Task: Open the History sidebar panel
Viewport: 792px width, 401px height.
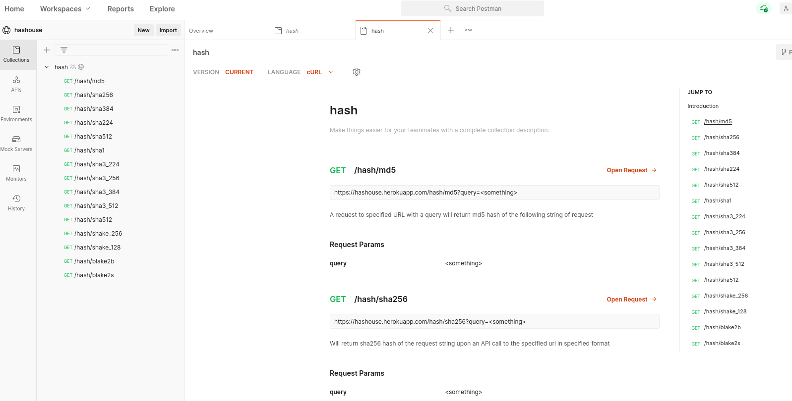Action: click(16, 203)
